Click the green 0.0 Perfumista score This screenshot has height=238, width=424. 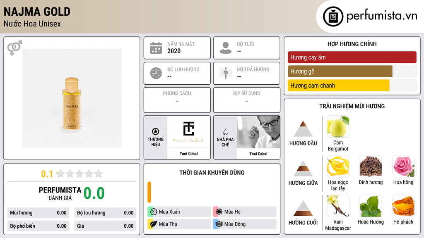(94, 193)
